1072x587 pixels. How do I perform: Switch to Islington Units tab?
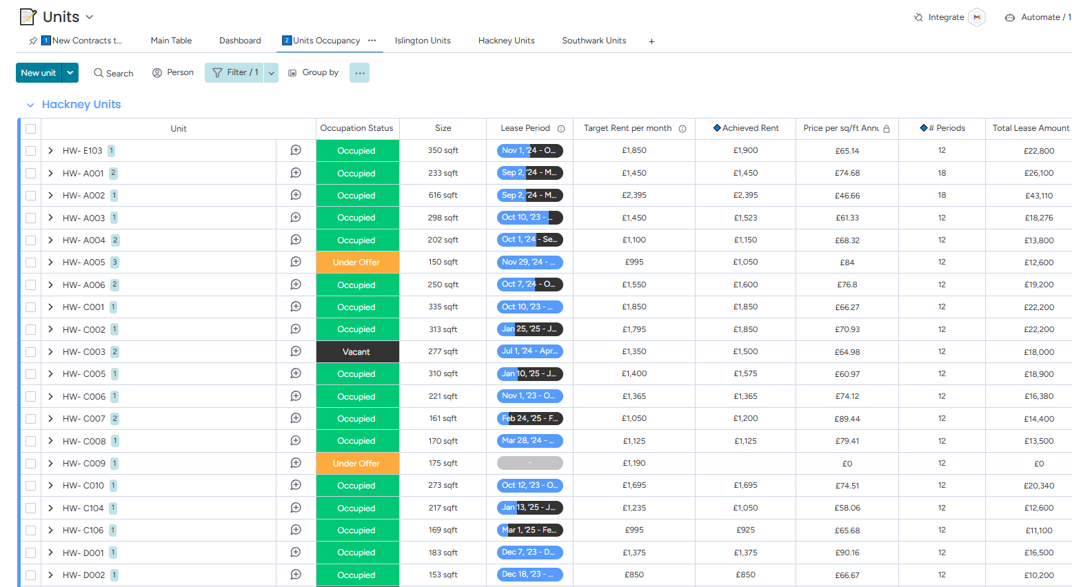pyautogui.click(x=423, y=41)
